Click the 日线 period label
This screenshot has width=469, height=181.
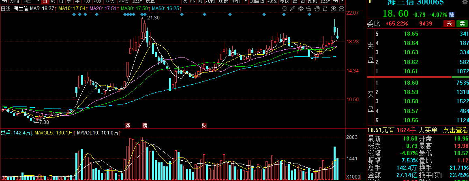point(5,9)
